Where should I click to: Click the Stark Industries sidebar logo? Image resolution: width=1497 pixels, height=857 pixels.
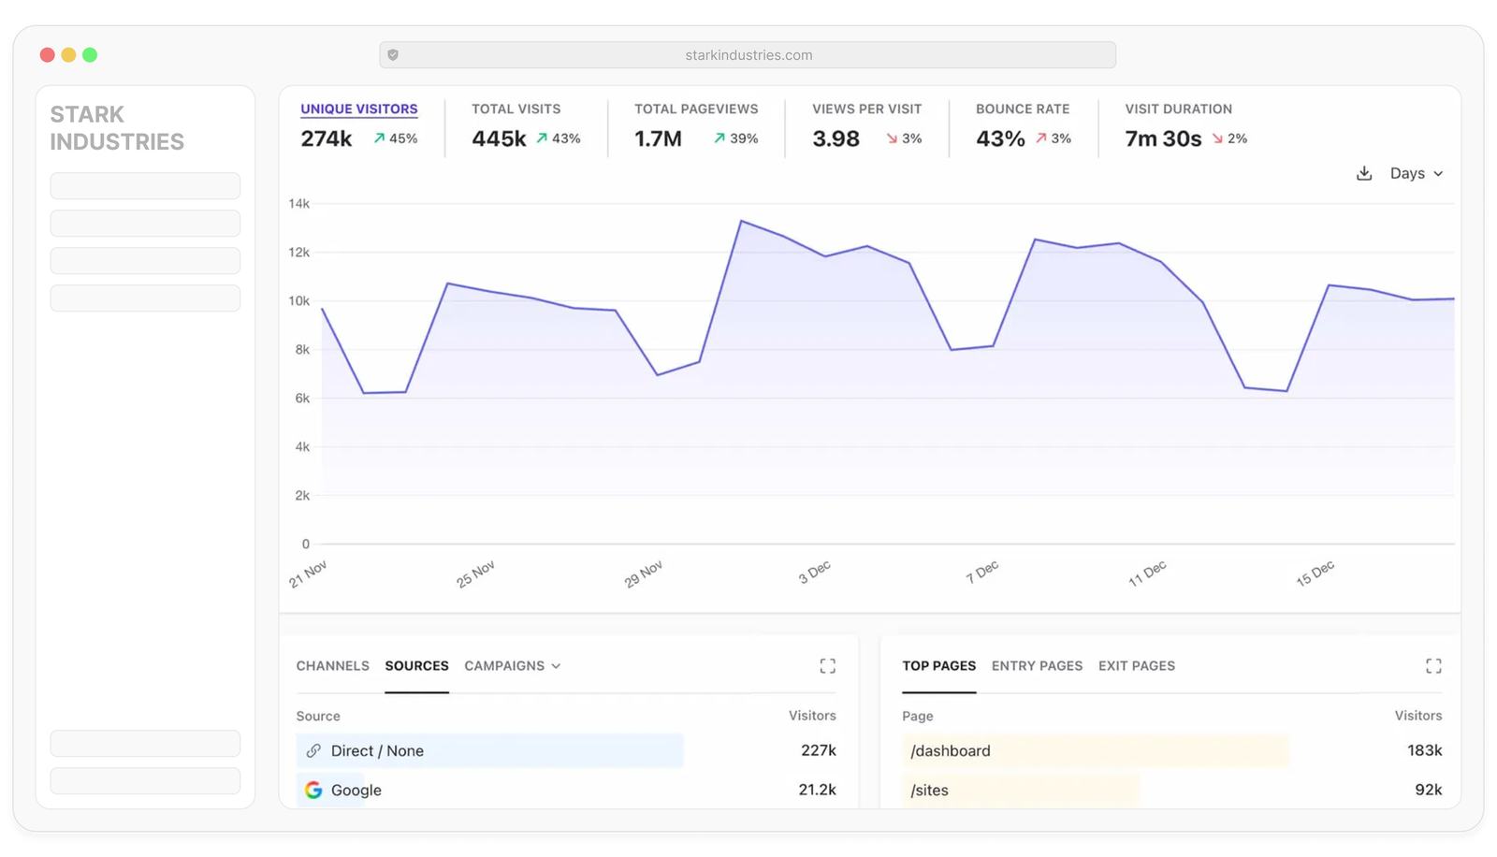click(x=116, y=127)
